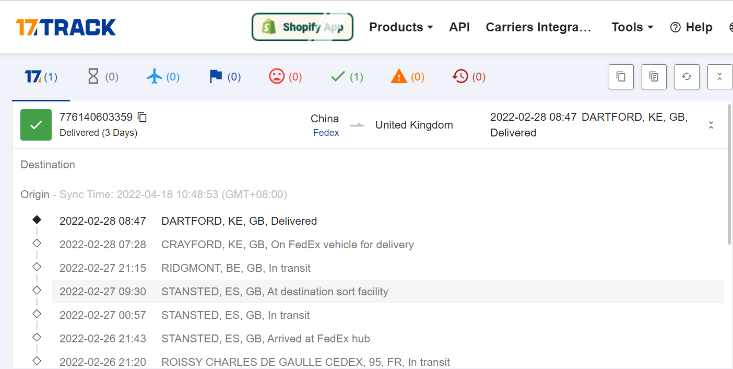Refresh all tracking results button
733x369 pixels.
pos(687,77)
